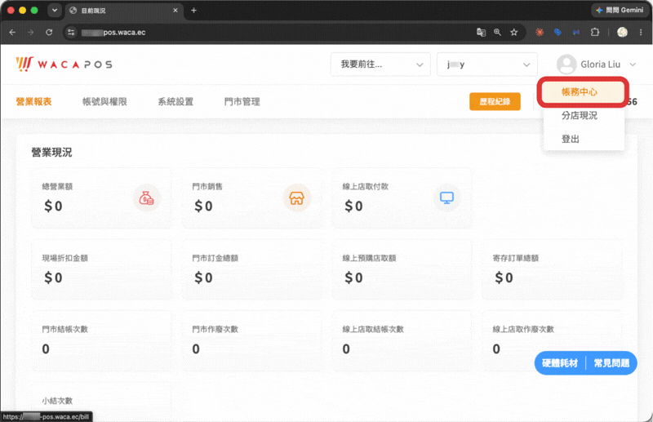Click the 門市作廢次數 label

215,330
